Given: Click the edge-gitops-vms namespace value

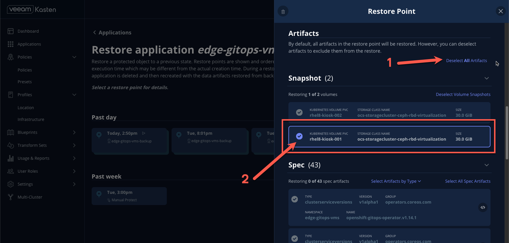Looking at the screenshot, I should (322, 218).
